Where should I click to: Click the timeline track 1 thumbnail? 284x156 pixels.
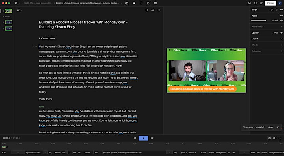pos(4,147)
